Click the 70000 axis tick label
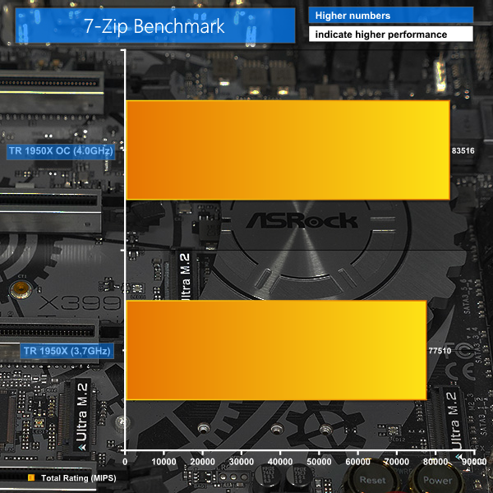 (397, 462)
